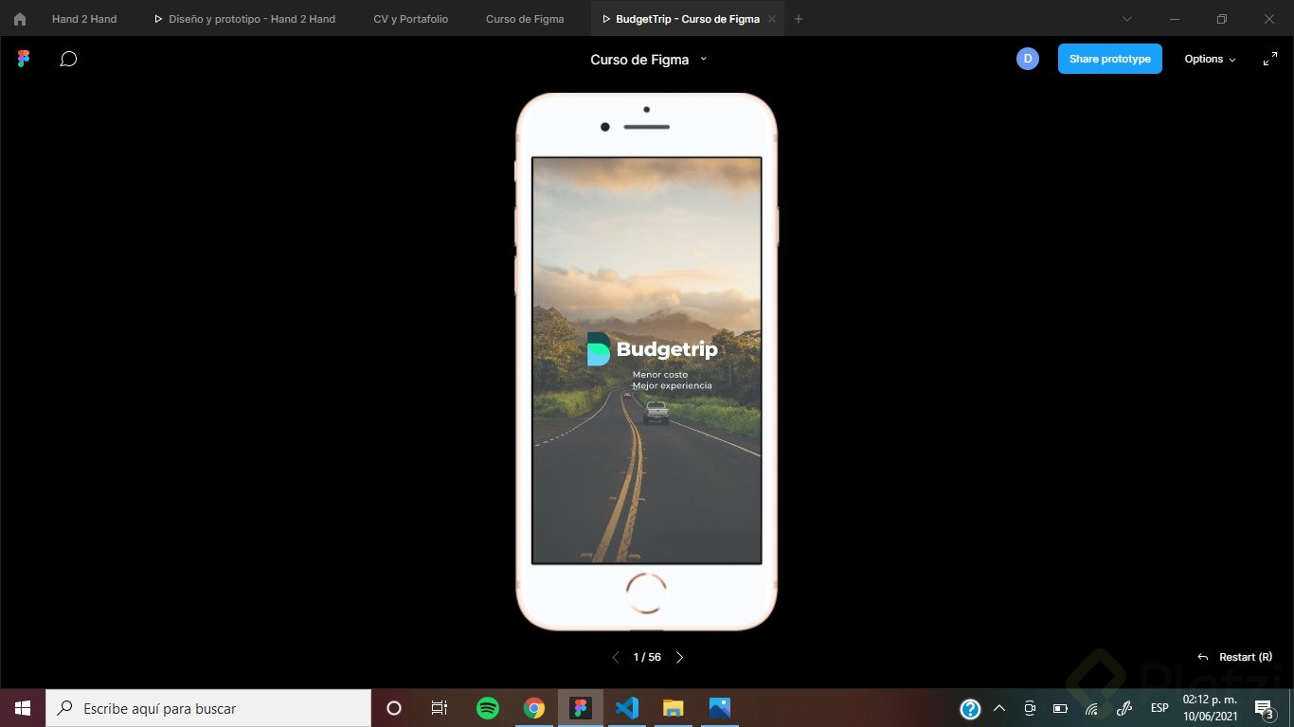1294x727 pixels.
Task: Toggle the comments speech bubble
Action: 68,59
